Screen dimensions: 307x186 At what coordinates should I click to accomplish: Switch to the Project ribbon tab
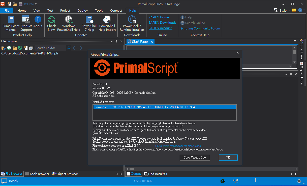[x=65, y=11]
